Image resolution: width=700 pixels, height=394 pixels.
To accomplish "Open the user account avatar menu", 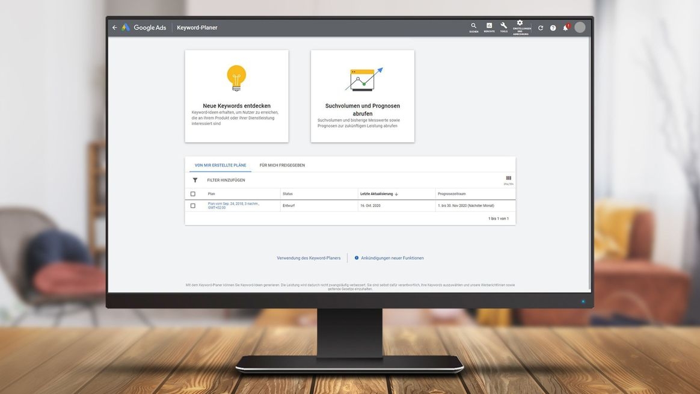I will coord(580,28).
